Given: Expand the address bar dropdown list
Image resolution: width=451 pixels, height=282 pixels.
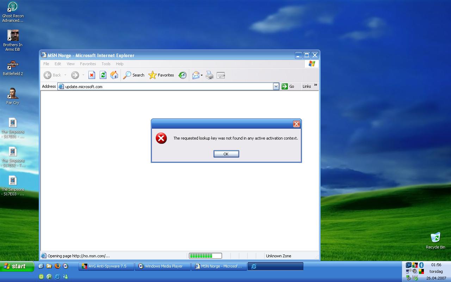Looking at the screenshot, I should pos(276,86).
